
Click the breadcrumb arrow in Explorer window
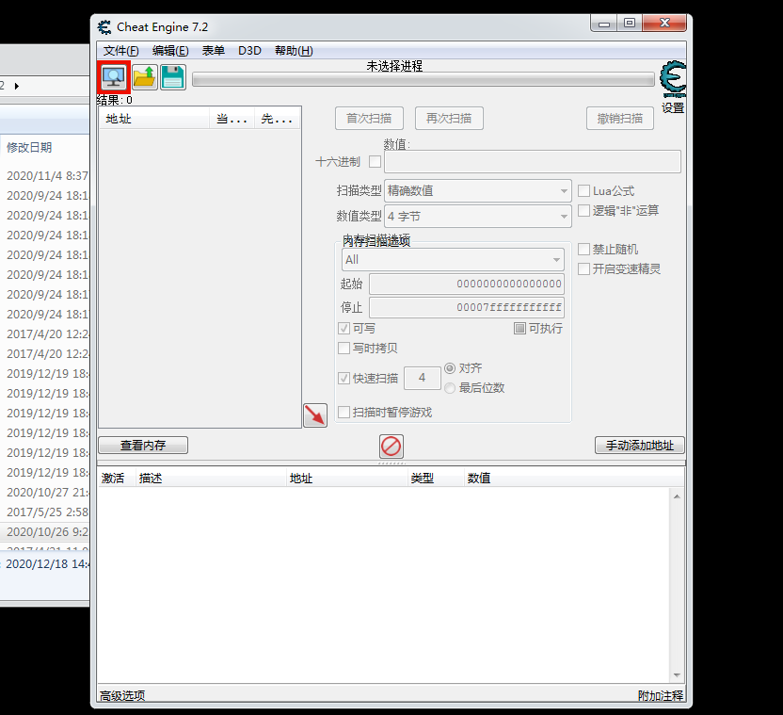tap(17, 86)
